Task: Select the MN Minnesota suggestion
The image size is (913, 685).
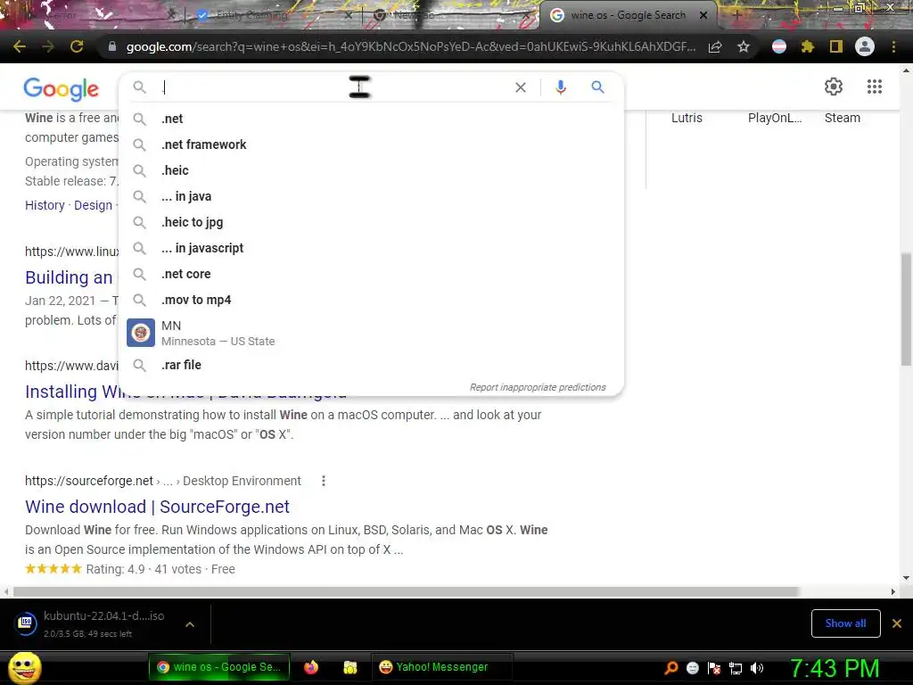Action: 371,333
